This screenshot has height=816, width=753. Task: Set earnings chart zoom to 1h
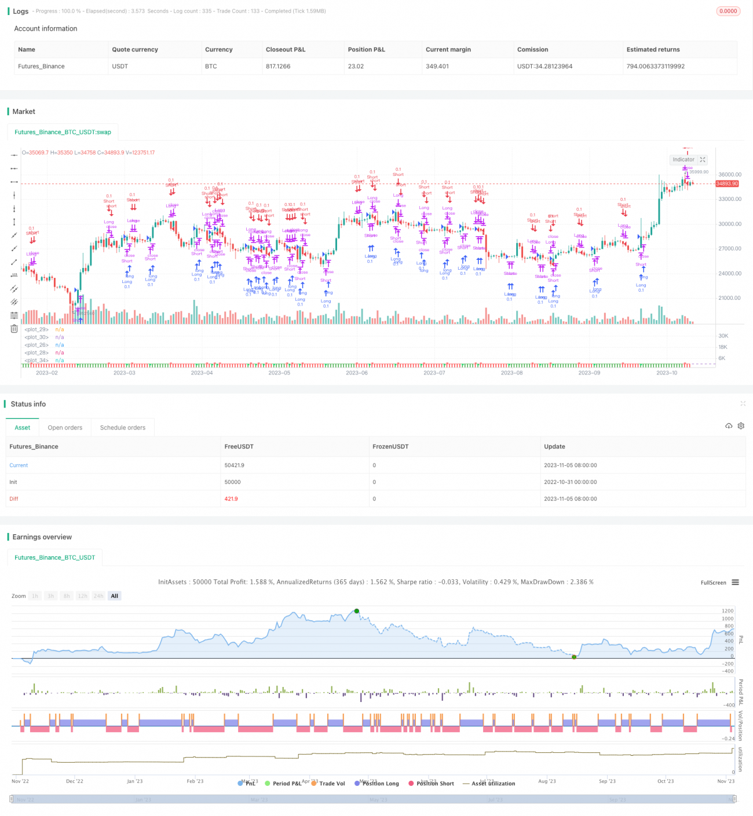tap(35, 596)
